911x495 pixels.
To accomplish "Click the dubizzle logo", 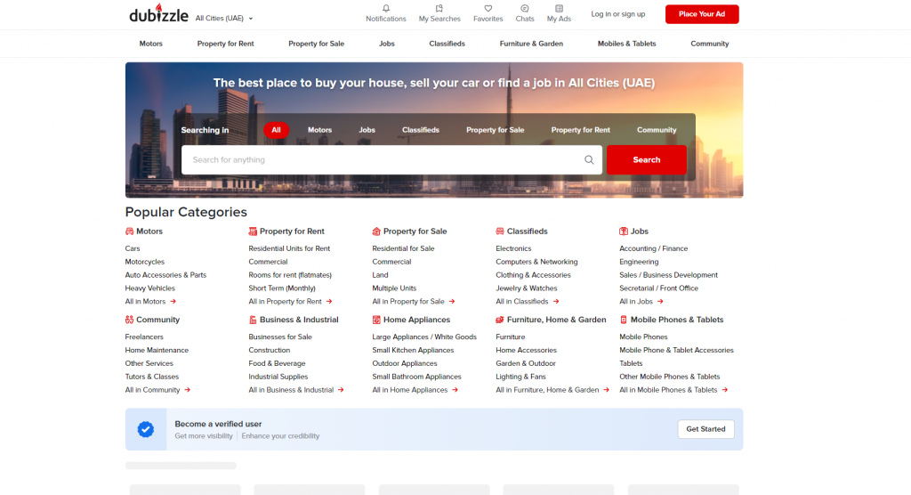I will pos(158,12).
